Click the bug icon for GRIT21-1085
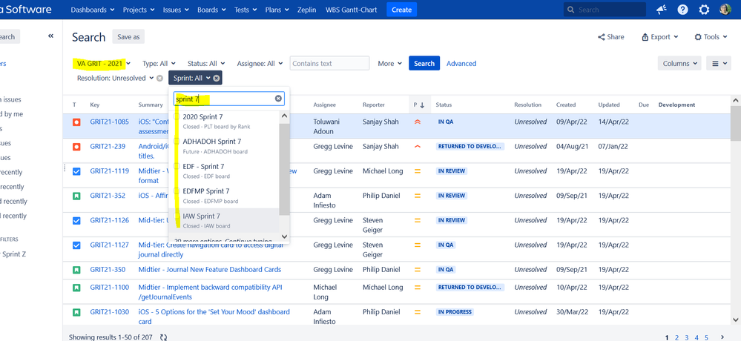Screen dimensions: 741x341 (x=76, y=122)
